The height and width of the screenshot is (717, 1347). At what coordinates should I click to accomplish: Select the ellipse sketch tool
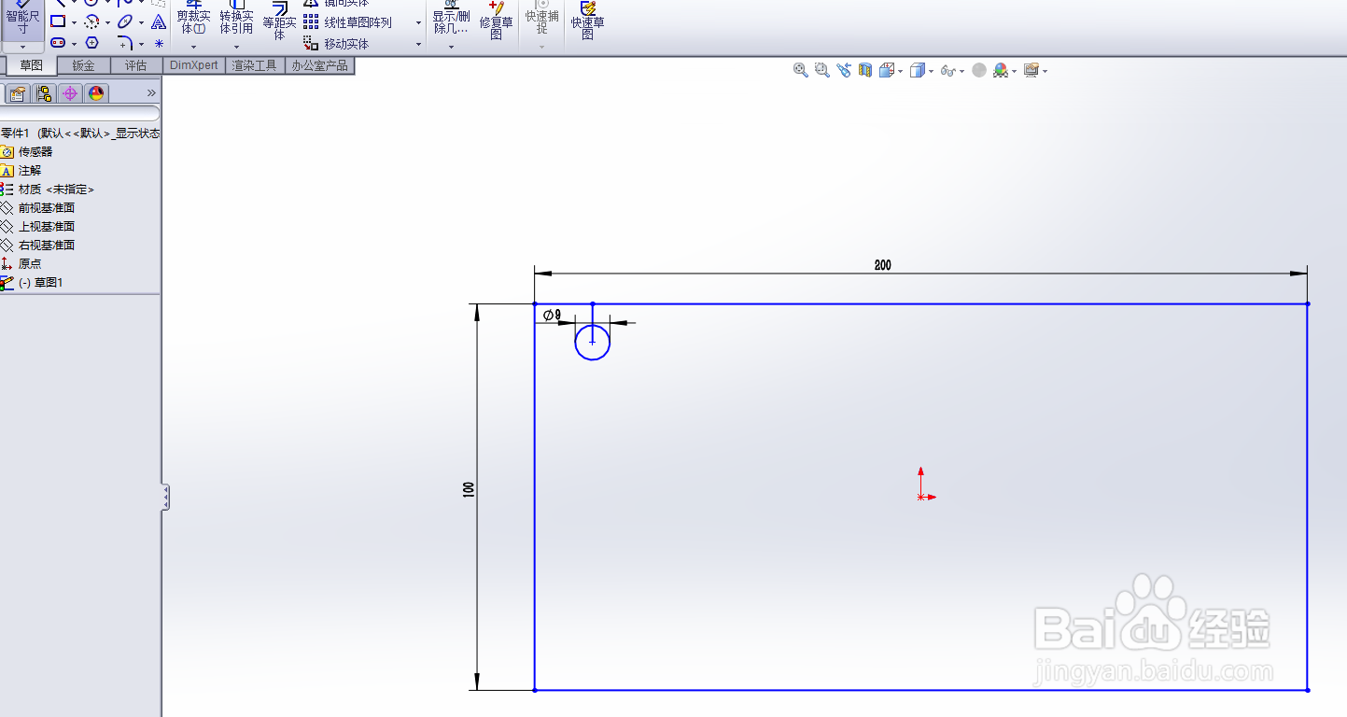coord(124,21)
